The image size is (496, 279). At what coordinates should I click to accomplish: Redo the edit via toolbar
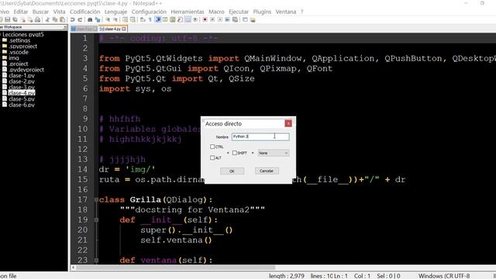81,19
